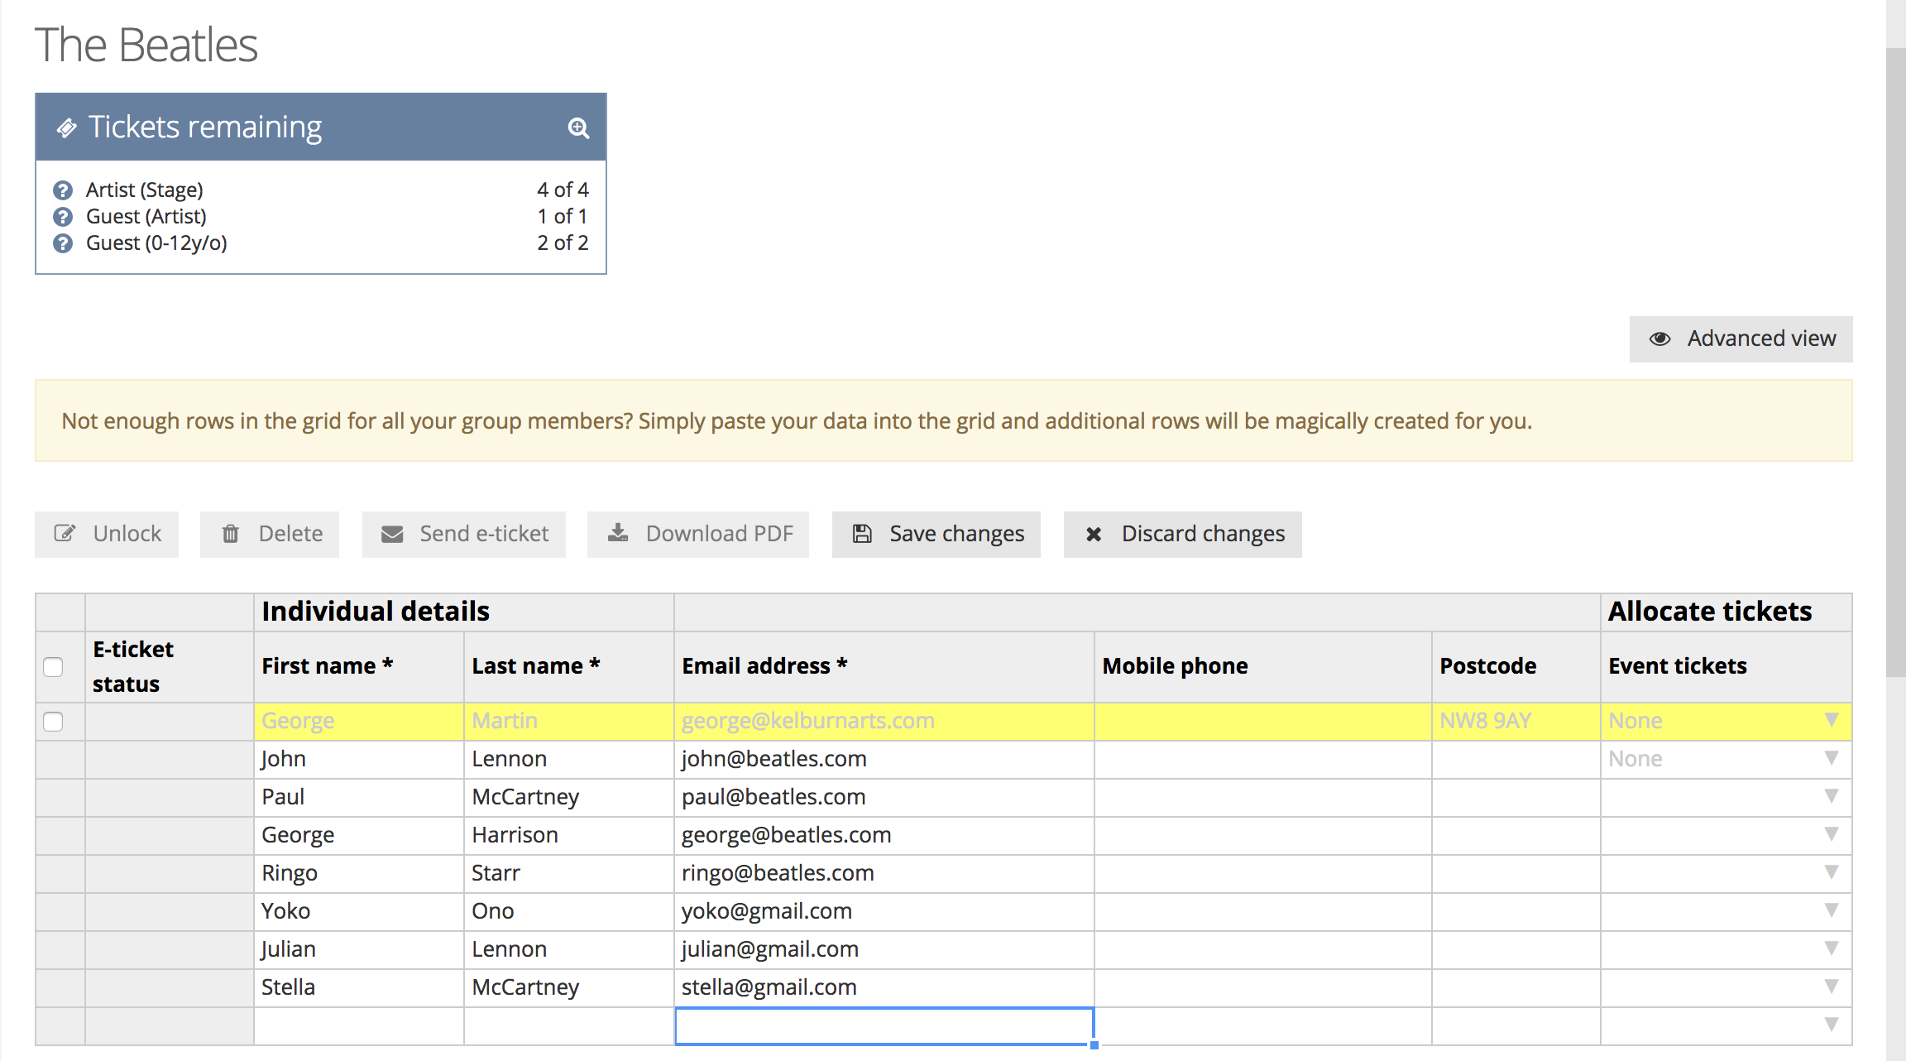1906x1061 pixels.
Task: Click the Last name * column header
Action: coord(568,667)
